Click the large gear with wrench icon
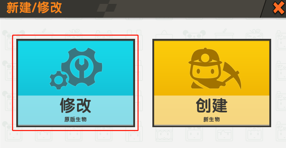The width and height of the screenshot is (286, 148). point(82,67)
